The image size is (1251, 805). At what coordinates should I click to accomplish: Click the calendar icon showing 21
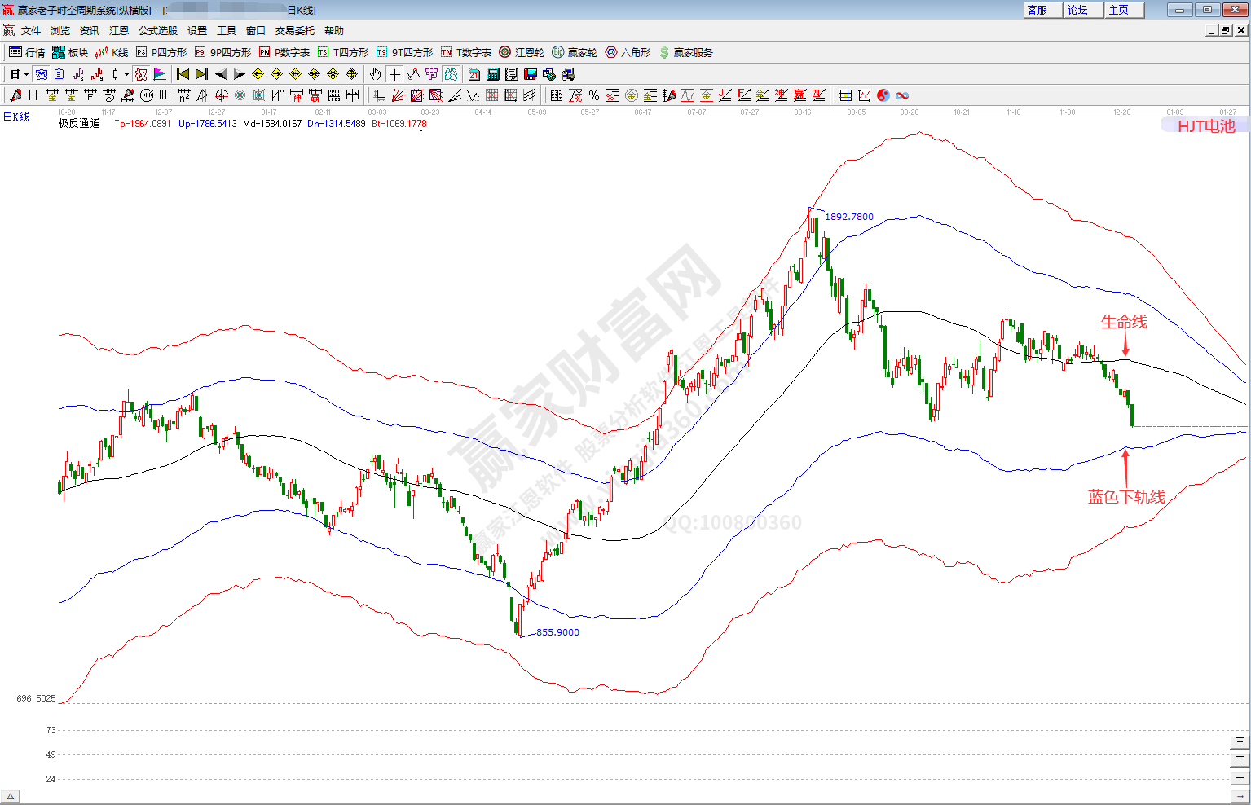click(474, 74)
